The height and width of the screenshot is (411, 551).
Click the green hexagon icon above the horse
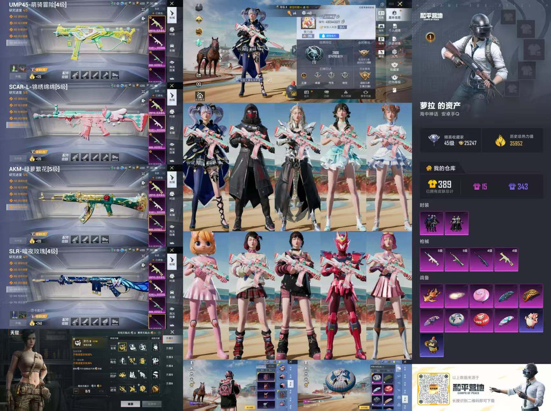[x=199, y=43]
